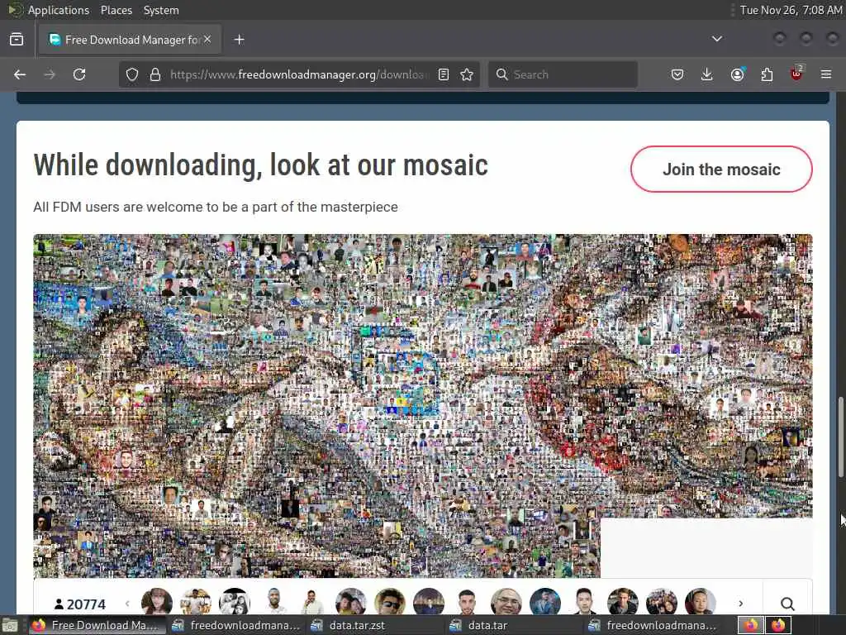This screenshot has height=635, width=846.
Task: Open the Firefox View icon
Action: coord(17,40)
